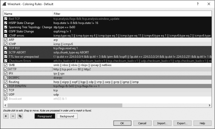Click the question mark help icon
Viewport: 215px width, 129px height.
[x=198, y=4]
